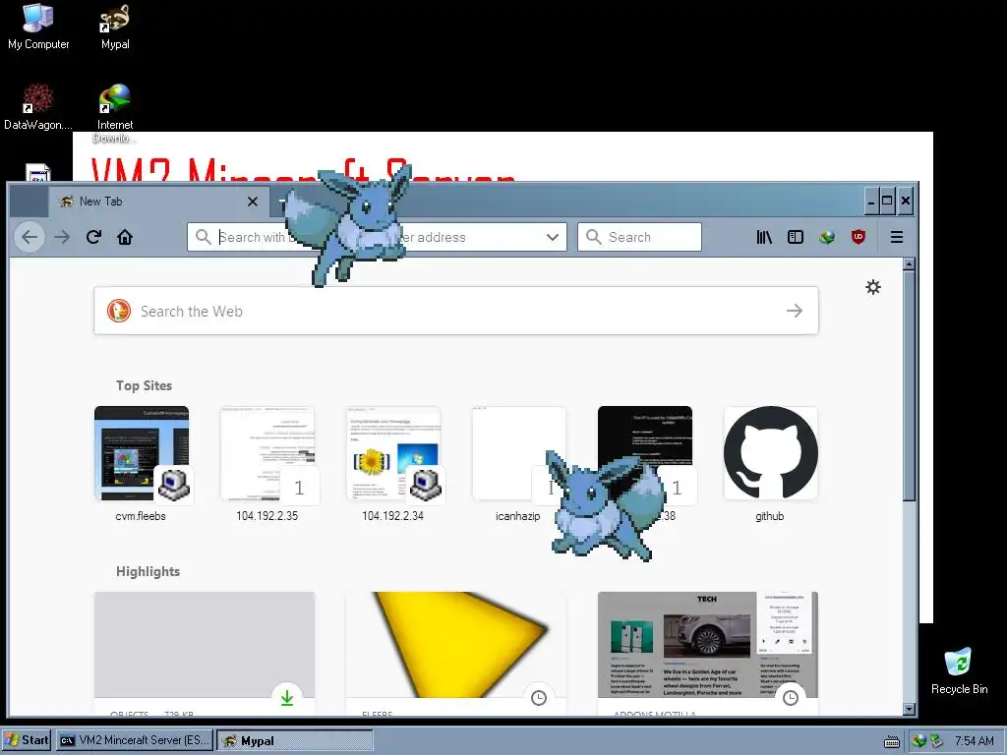Submit web search with arrow button
Viewport: 1007px width, 755px height.
[795, 311]
